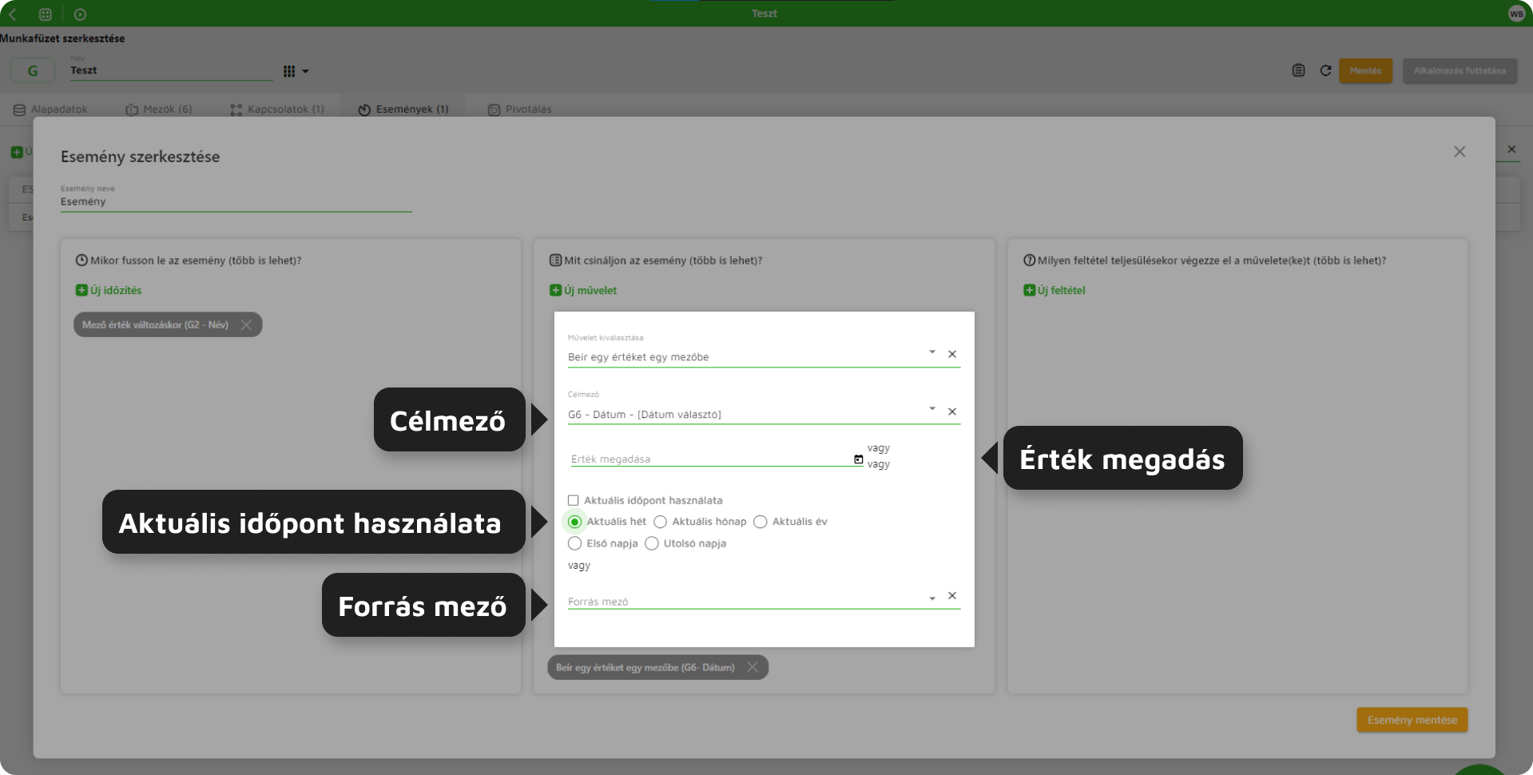Click the Beír egy értéket egy mezőbe selected value
This screenshot has width=1533, height=775.
[x=638, y=357]
